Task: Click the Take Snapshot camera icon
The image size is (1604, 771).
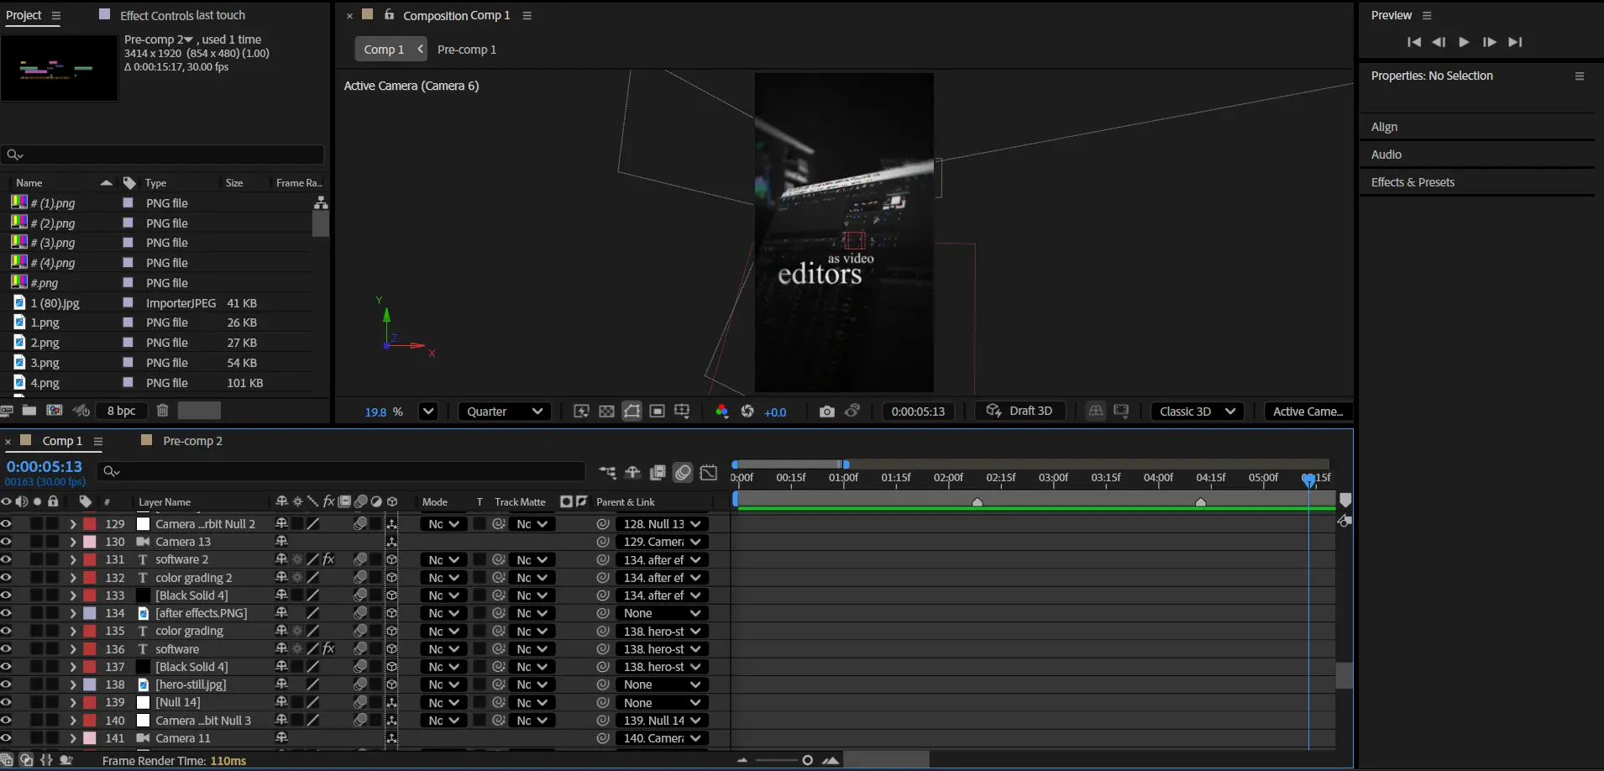Action: [x=827, y=412]
